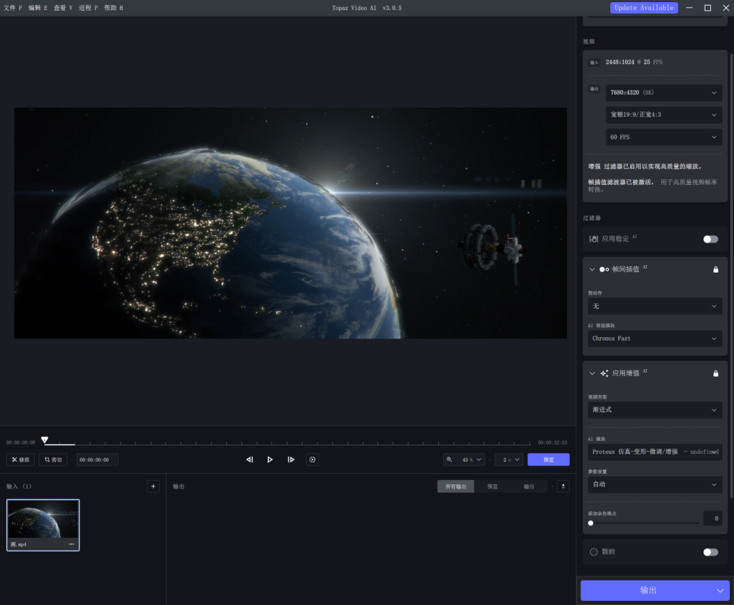Collapse the 应用增强 section
The image size is (734, 605).
[592, 373]
